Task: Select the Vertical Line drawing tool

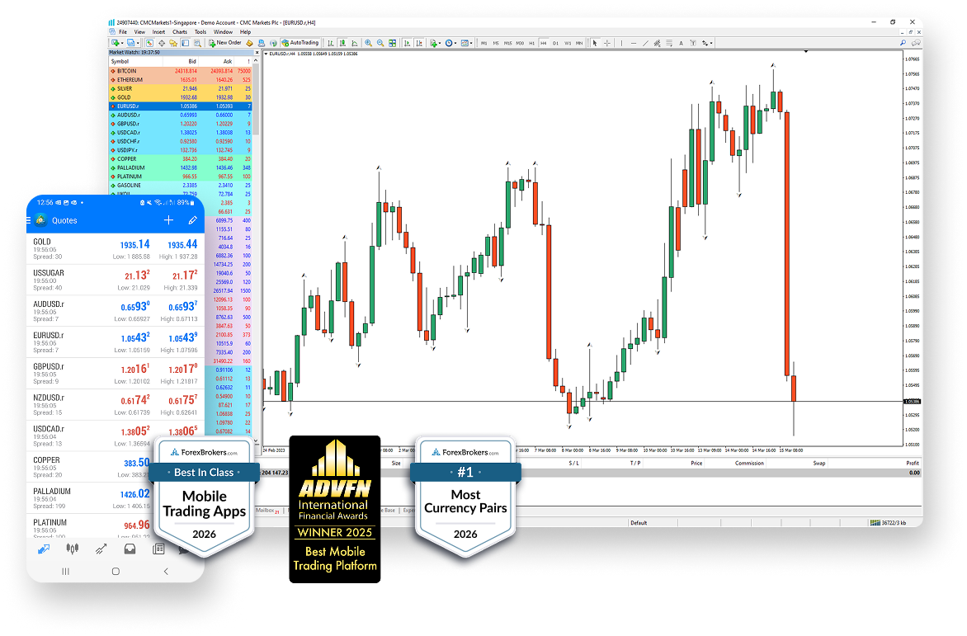Action: tap(621, 43)
